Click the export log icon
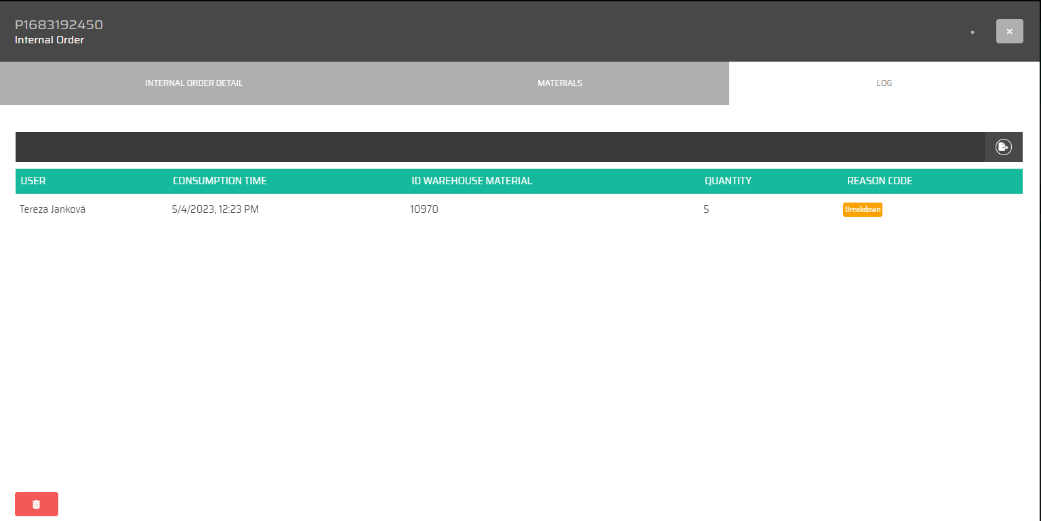This screenshot has height=521, width=1041. 1003,147
